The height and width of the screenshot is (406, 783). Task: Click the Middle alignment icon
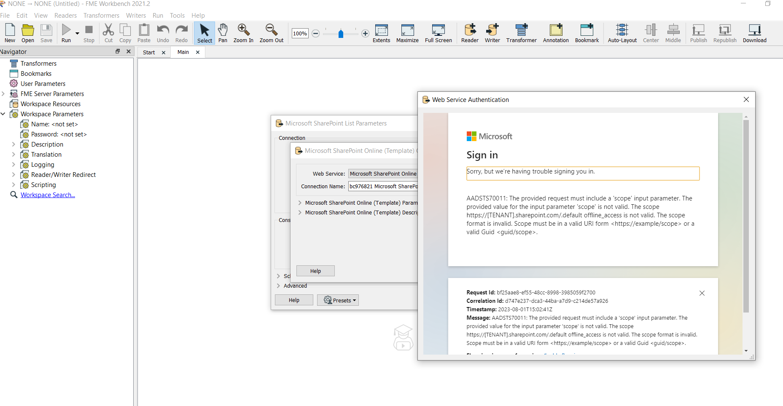[673, 33]
